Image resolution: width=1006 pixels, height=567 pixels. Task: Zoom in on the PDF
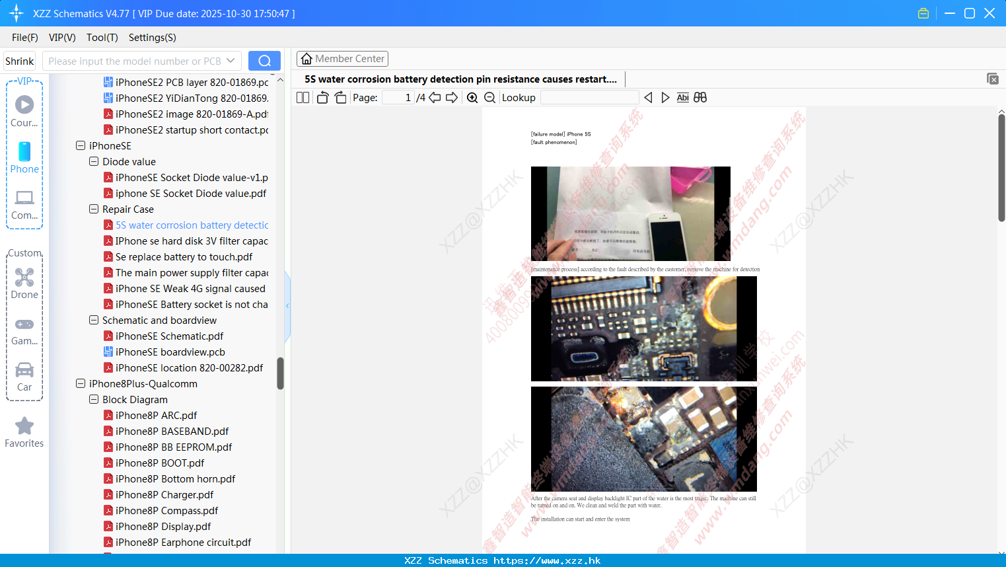click(472, 98)
